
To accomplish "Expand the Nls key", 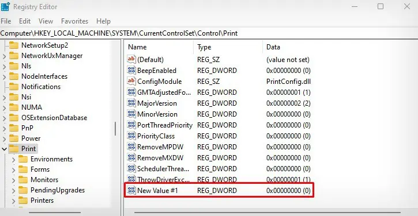I will [x=4, y=67].
